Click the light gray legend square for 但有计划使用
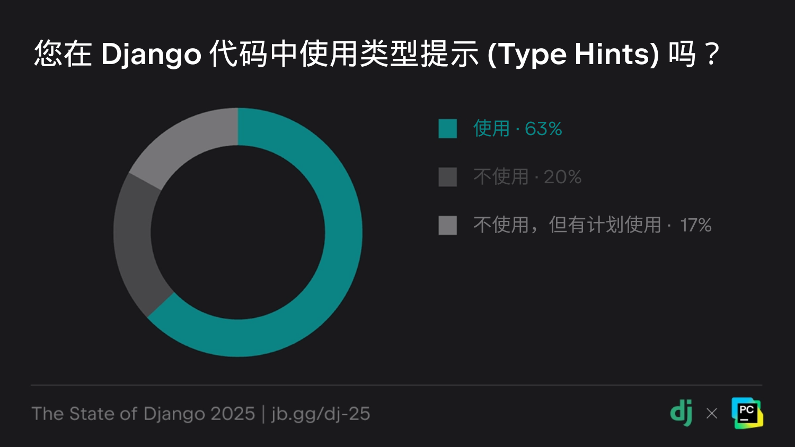795x447 pixels. (x=448, y=225)
